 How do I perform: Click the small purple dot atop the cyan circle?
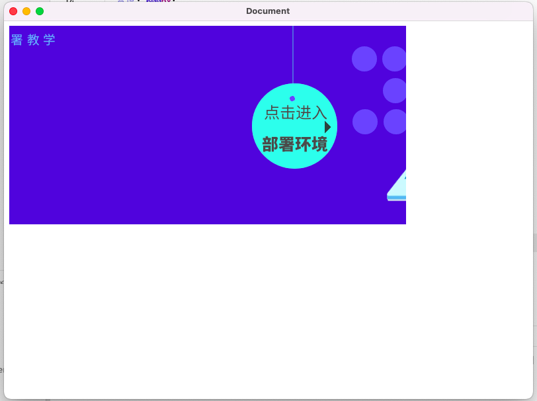292,99
